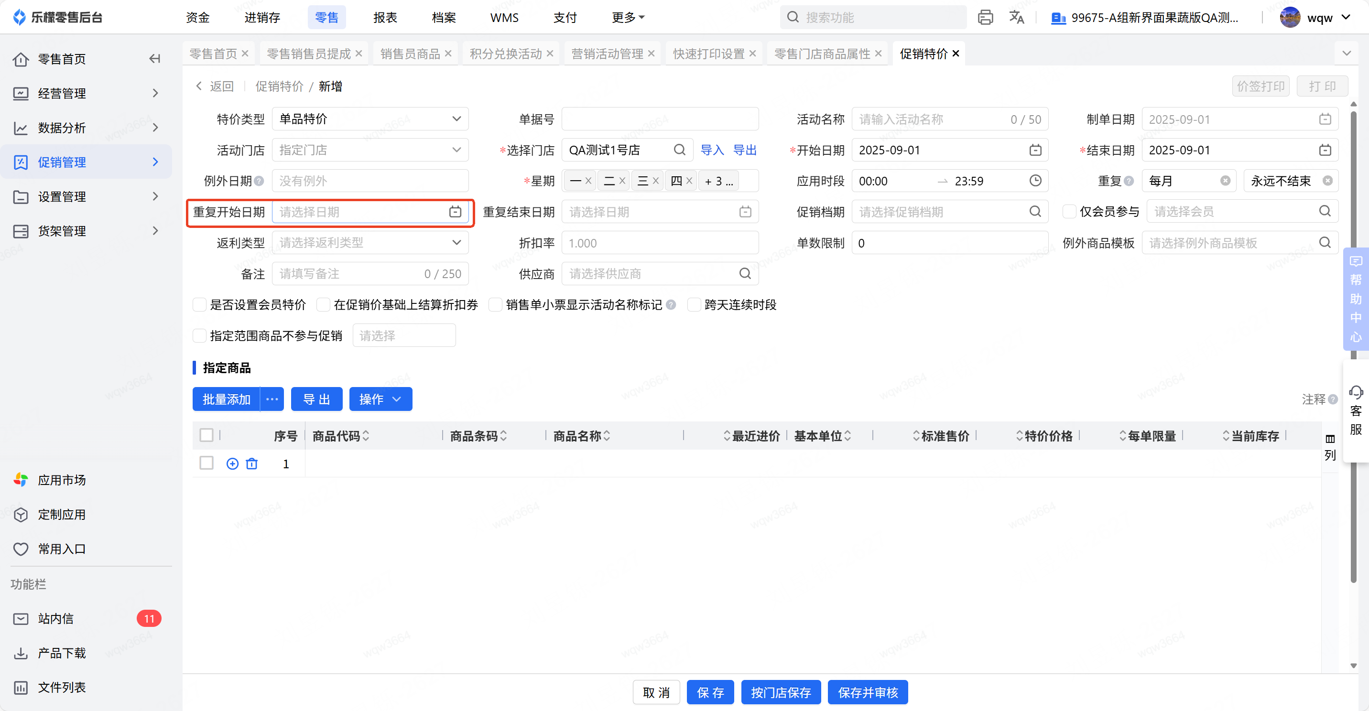Click 保存并审核 button

pos(868,692)
